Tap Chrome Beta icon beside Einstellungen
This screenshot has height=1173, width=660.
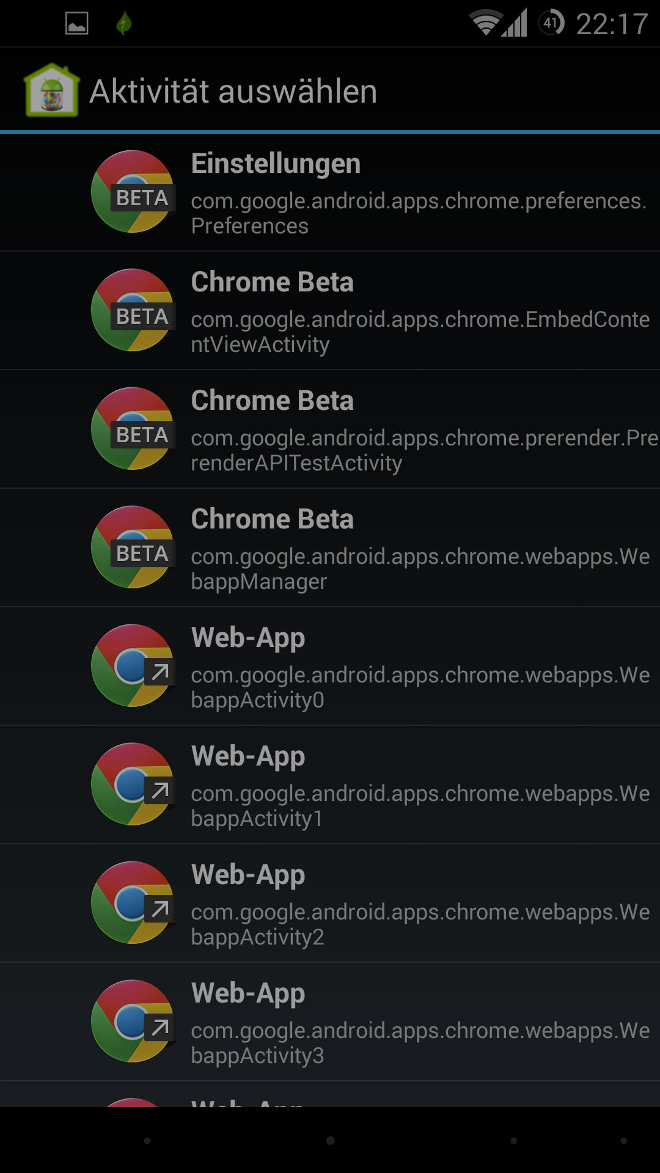(x=133, y=191)
